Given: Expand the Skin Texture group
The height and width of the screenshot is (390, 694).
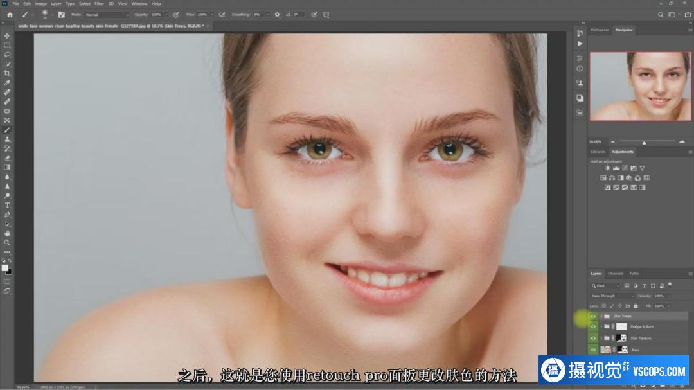Looking at the screenshot, I should pos(601,338).
